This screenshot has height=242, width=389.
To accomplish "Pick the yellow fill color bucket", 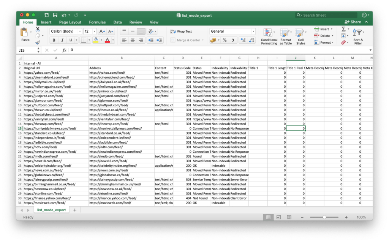I will [x=96, y=40].
